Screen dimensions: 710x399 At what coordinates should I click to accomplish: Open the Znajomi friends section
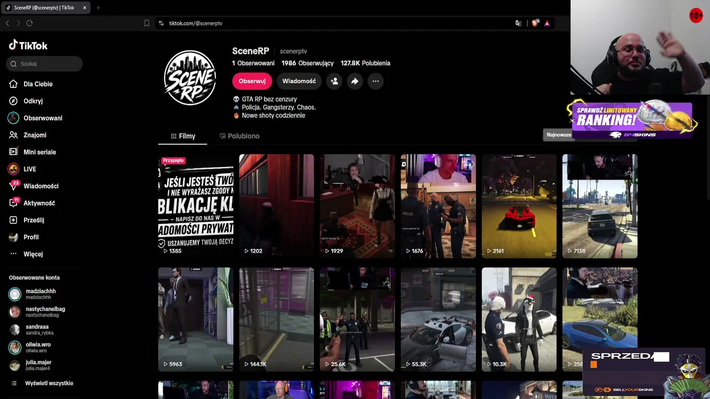point(34,135)
